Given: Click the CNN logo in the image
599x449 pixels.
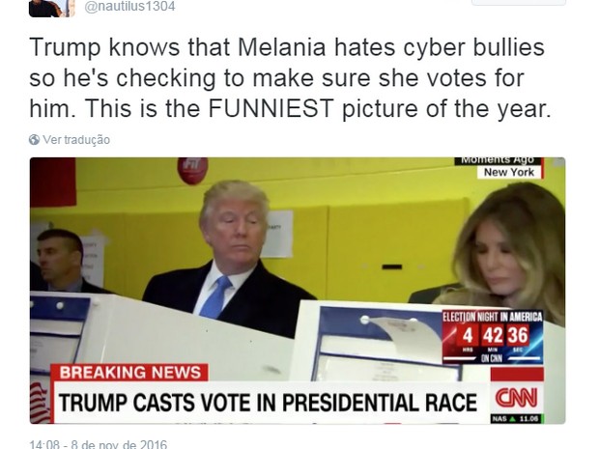Looking at the screenshot, I should point(516,398).
